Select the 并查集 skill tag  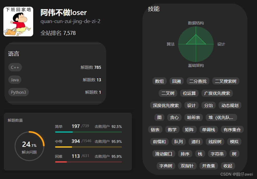[209, 166]
